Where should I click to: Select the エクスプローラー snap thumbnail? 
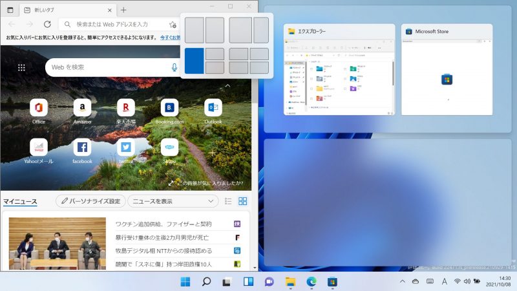(x=339, y=69)
